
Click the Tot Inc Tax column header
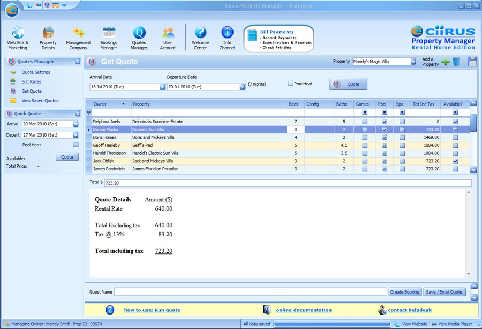coord(425,104)
